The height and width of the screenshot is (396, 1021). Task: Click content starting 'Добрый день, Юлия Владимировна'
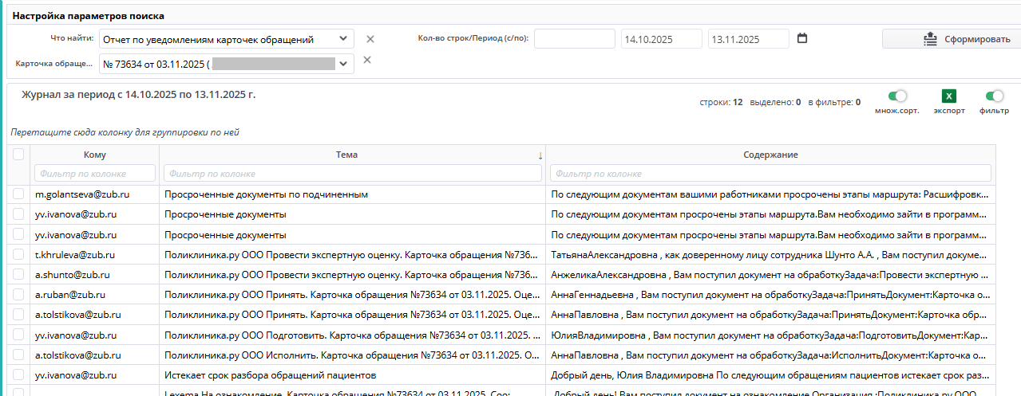(x=771, y=374)
